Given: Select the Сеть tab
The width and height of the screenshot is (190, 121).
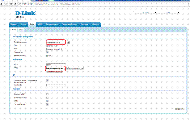Looking at the screenshot, I should tap(32, 24).
